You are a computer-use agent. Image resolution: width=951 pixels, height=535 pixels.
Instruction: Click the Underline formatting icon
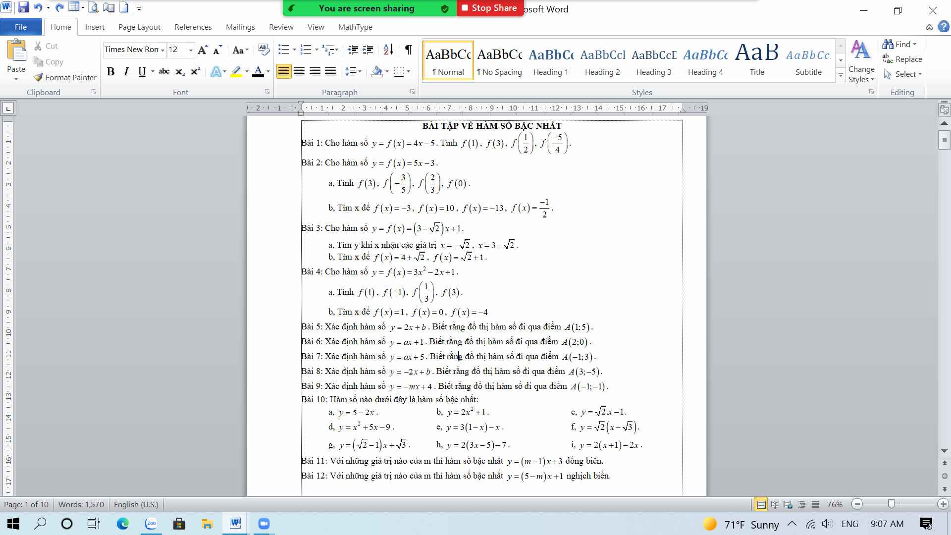[141, 71]
